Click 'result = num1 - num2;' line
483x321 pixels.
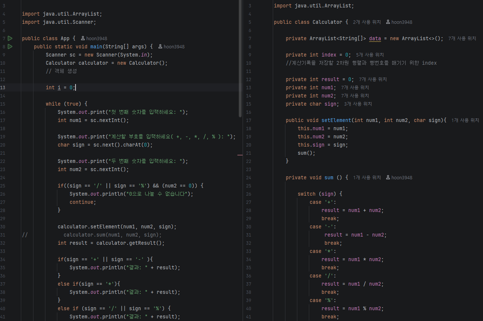tap(356, 235)
